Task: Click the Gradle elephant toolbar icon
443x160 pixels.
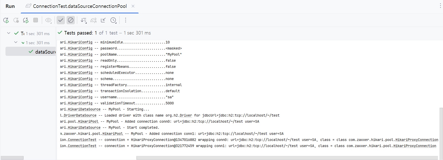Action: tap(93, 20)
